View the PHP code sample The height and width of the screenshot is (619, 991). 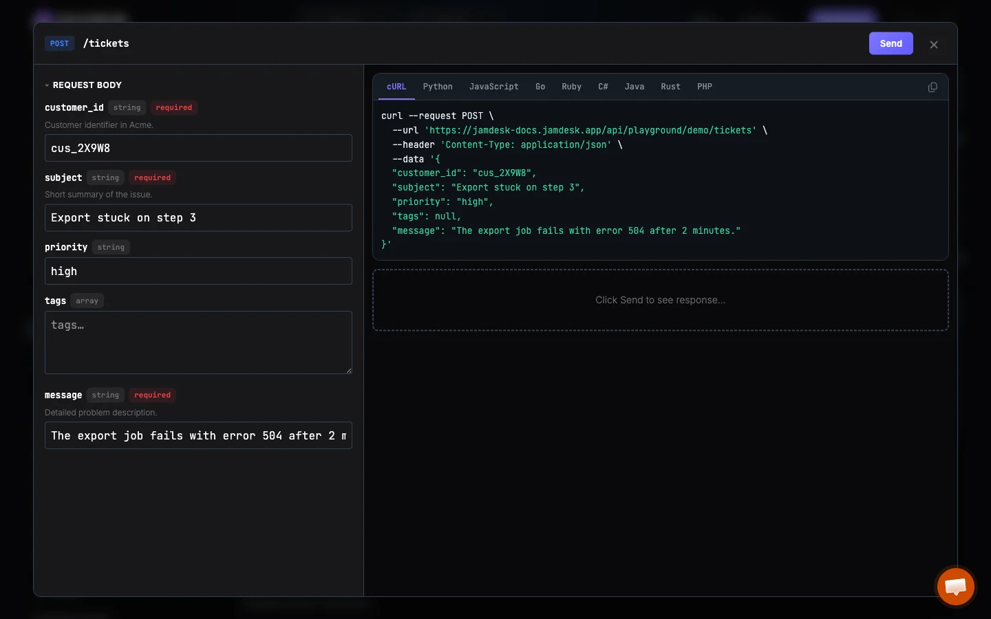(704, 87)
